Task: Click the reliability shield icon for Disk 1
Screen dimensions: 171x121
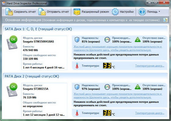Action: pyautogui.click(x=77, y=40)
